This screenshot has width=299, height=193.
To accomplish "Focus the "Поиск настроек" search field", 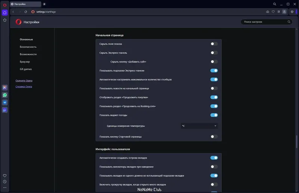I will click(x=265, y=22).
